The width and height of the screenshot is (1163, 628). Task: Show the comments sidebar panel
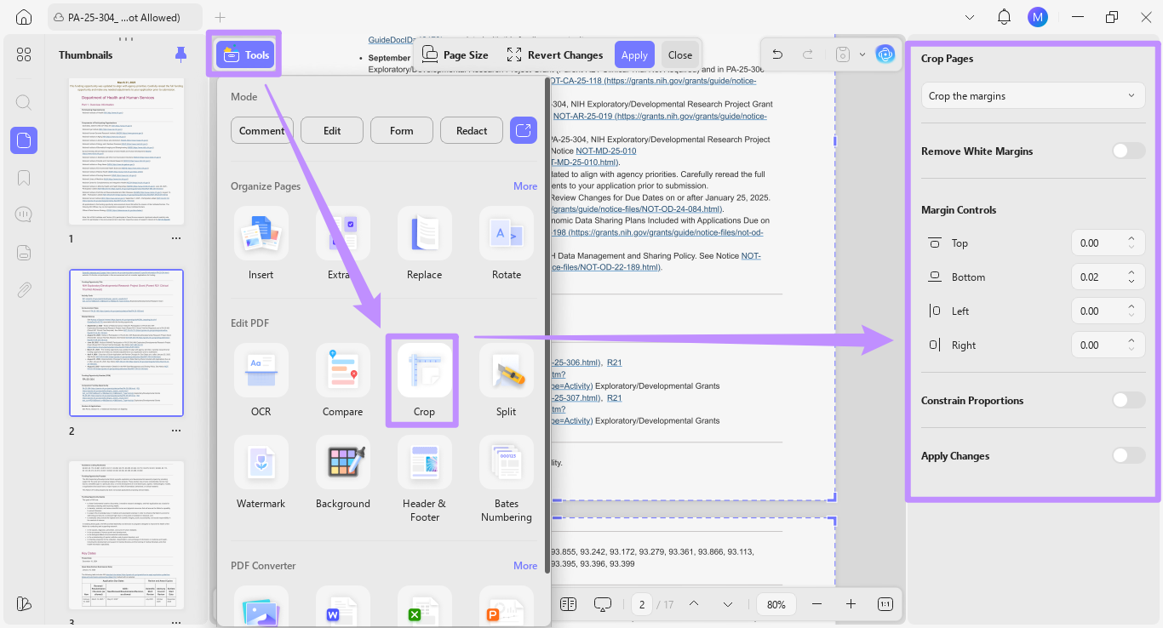coord(24,215)
